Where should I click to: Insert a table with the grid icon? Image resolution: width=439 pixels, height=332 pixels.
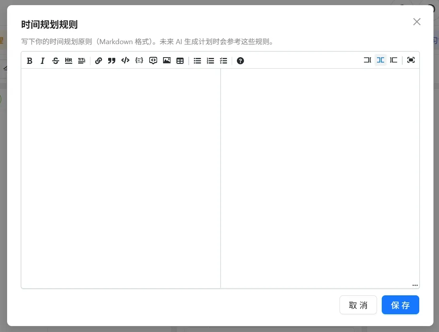[180, 61]
